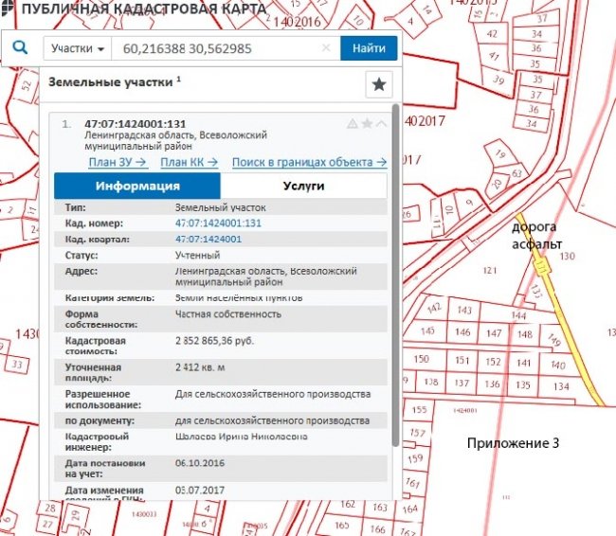Screen dimensions: 616x536
Task: Open the План КК link
Action: point(195,162)
